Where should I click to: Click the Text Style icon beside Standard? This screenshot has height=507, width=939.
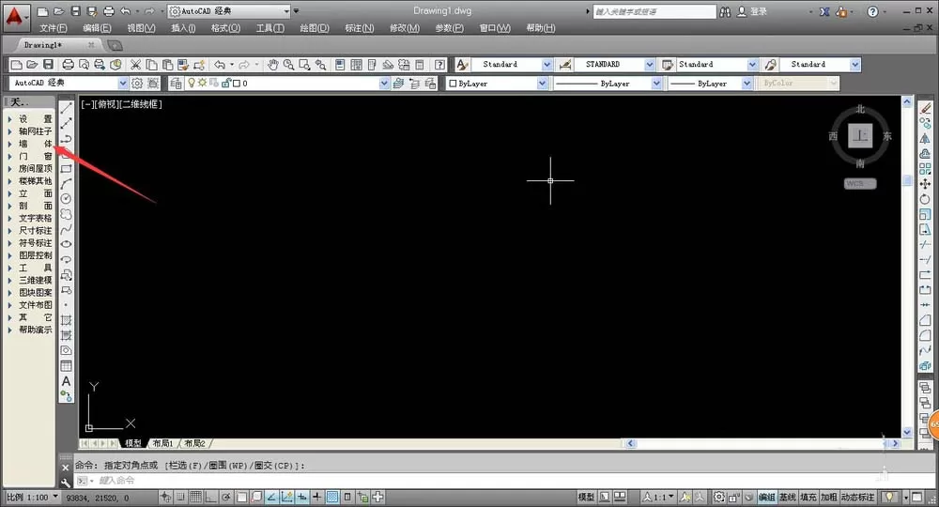click(462, 64)
